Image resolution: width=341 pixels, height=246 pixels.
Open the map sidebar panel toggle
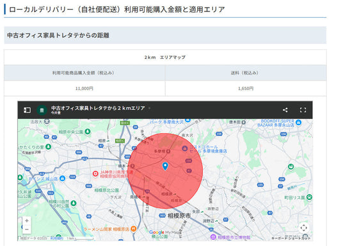coord(27,110)
